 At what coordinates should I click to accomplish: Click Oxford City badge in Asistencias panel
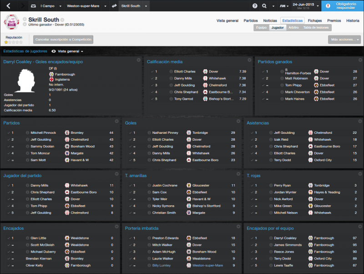coord(310,160)
